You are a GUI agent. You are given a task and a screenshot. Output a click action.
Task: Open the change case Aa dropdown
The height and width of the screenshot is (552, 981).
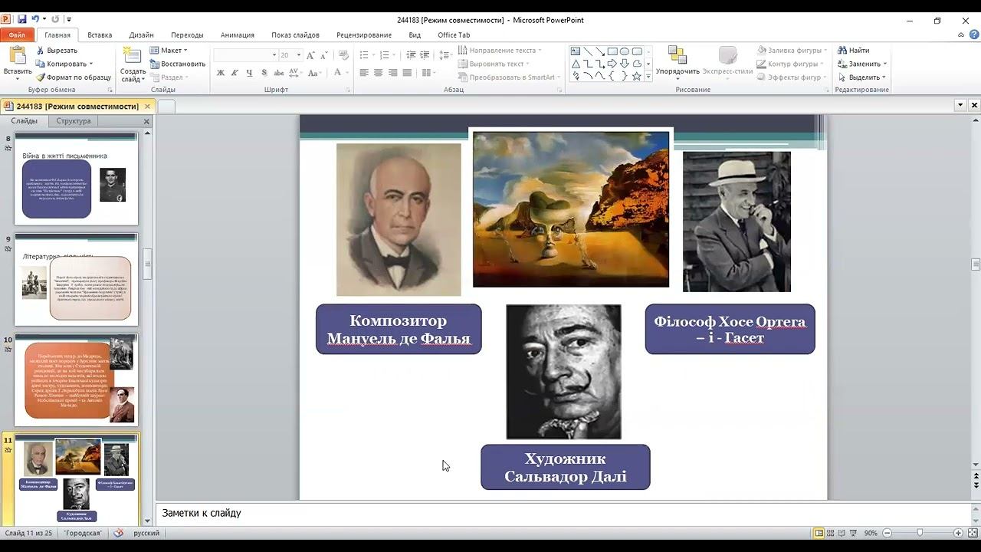click(314, 73)
